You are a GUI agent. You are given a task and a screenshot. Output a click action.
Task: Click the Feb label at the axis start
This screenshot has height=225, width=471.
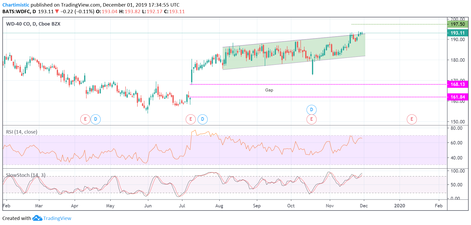pyautogui.click(x=7, y=206)
